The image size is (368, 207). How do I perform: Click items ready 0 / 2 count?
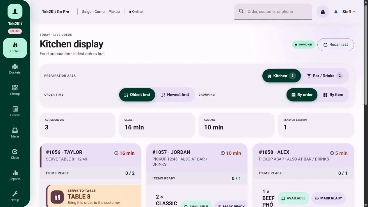pyautogui.click(x=130, y=173)
